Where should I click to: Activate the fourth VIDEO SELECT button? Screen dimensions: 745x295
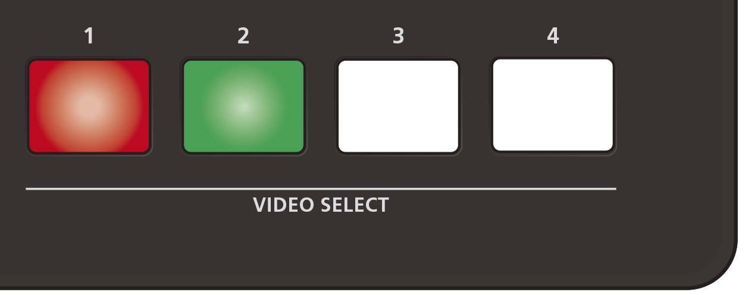pyautogui.click(x=553, y=105)
